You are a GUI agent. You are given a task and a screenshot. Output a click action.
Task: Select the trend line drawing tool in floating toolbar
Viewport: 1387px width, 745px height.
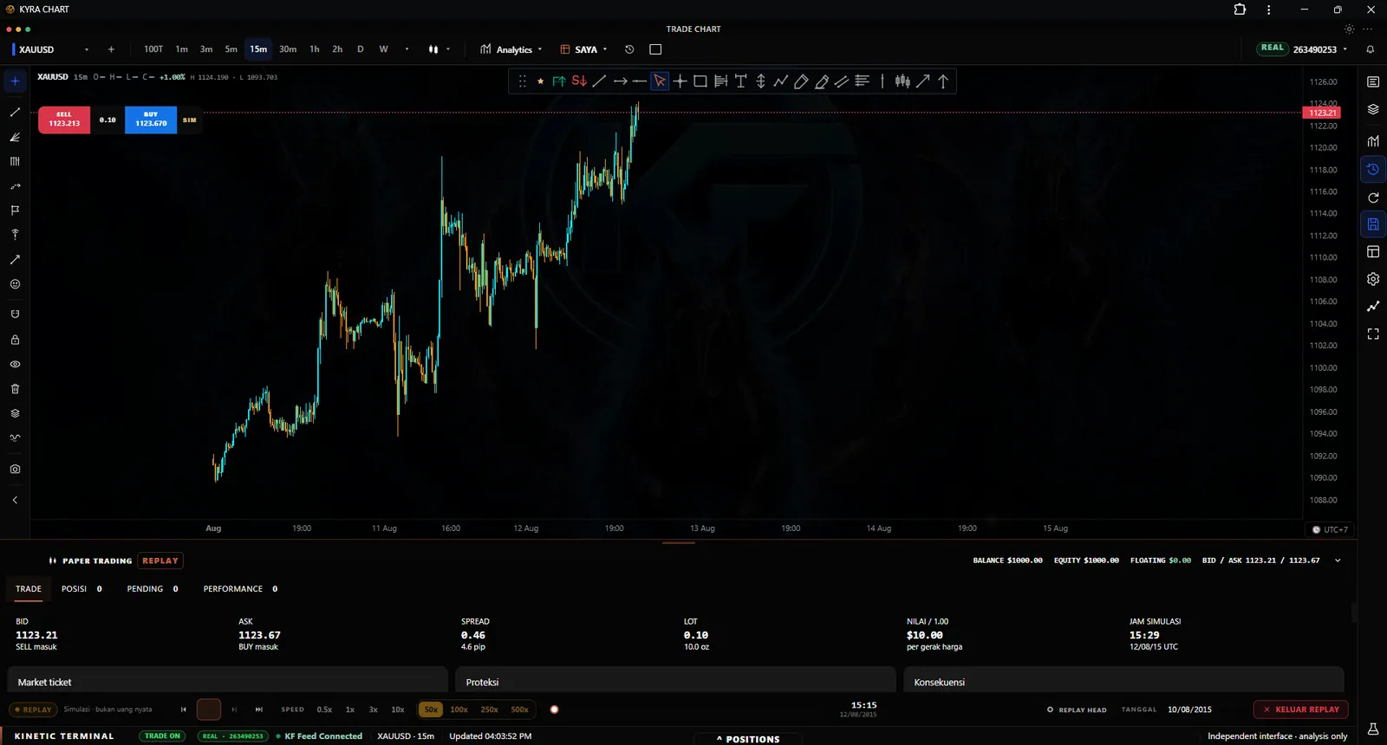[x=599, y=81]
